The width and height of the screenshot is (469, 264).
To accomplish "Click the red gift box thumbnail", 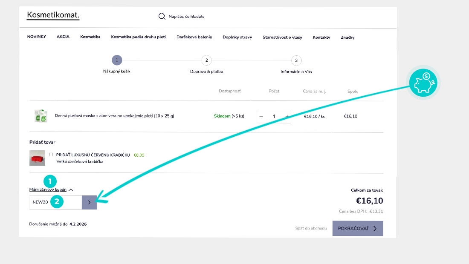I will [x=37, y=158].
